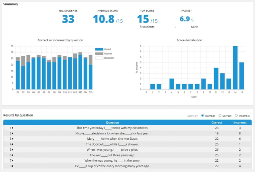Click the Correct column header
This screenshot has width=255, height=172.
coord(217,122)
